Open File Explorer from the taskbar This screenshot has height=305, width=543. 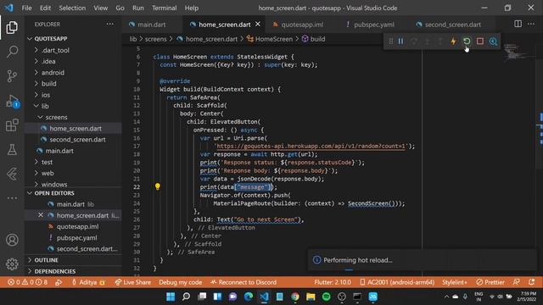point(311,297)
